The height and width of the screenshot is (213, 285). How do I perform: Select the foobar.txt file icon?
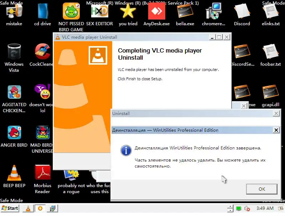click(x=271, y=55)
